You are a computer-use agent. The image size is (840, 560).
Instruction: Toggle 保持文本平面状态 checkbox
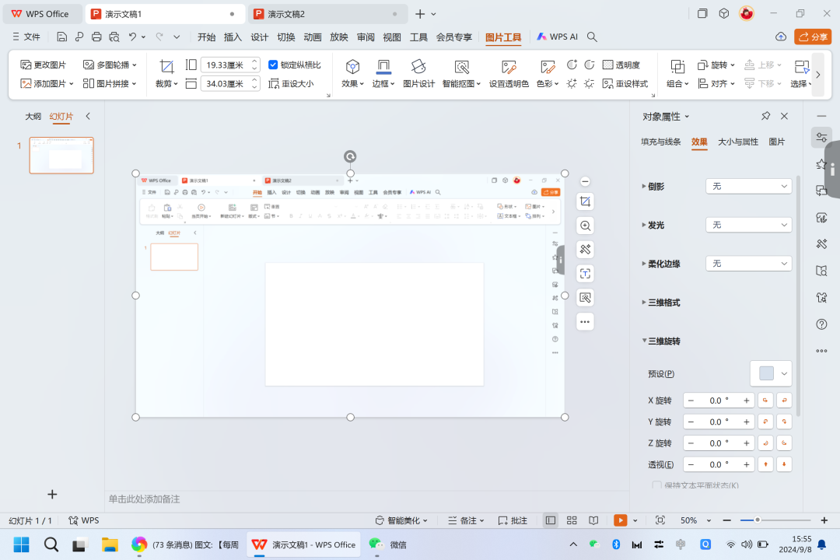pos(656,485)
